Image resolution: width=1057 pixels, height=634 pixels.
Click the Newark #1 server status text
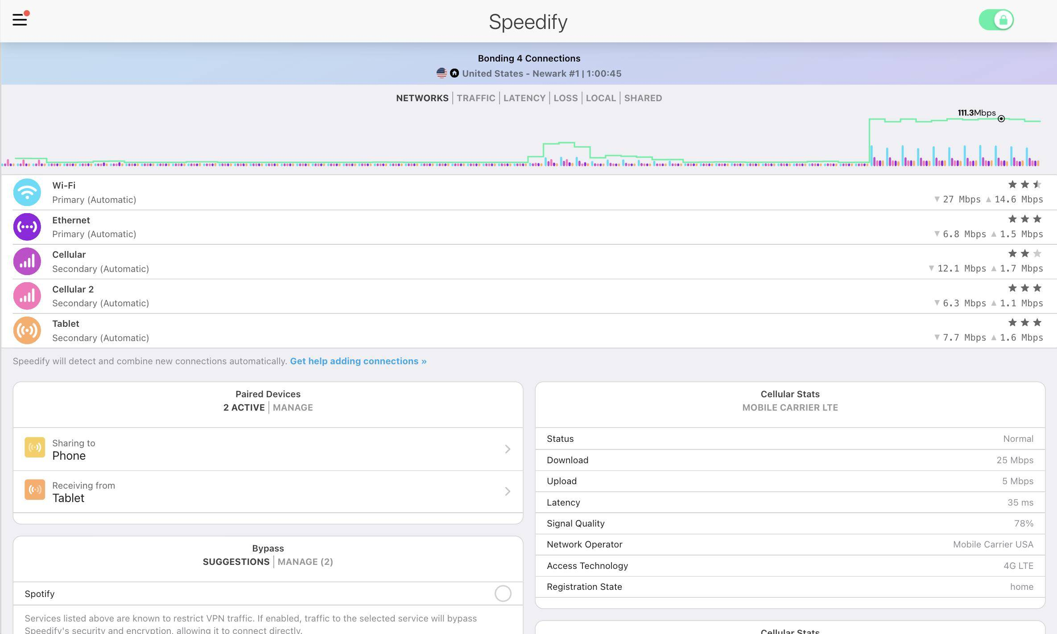[541, 74]
